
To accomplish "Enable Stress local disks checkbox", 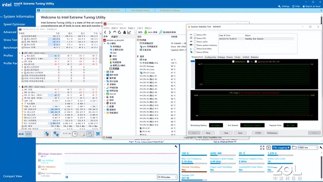I will click(x=195, y=49).
